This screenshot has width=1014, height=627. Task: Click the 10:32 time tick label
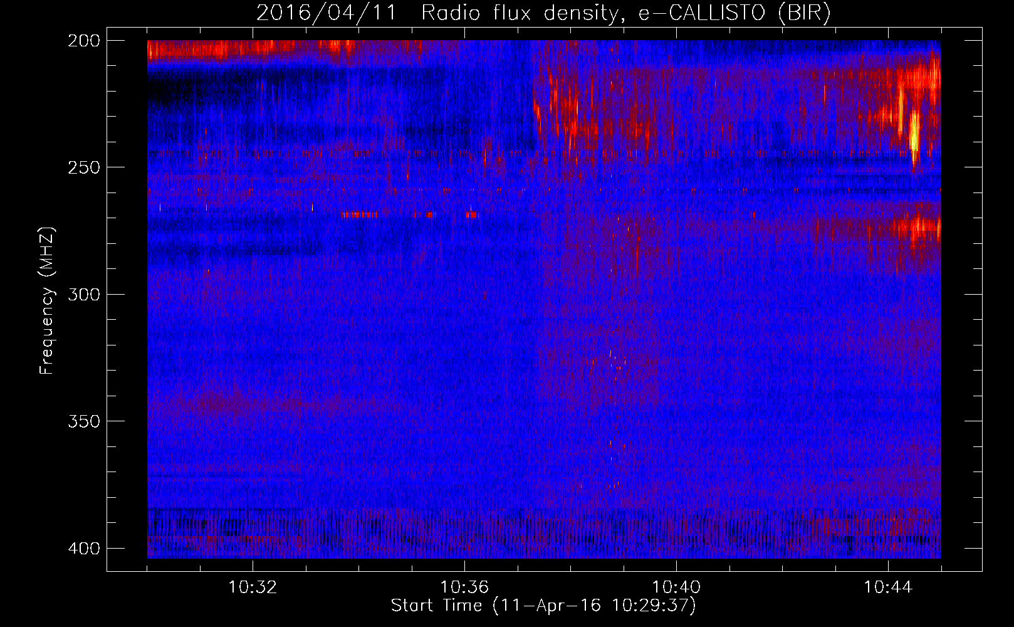click(253, 587)
